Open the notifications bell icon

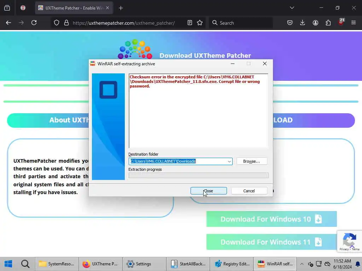coord(358,264)
